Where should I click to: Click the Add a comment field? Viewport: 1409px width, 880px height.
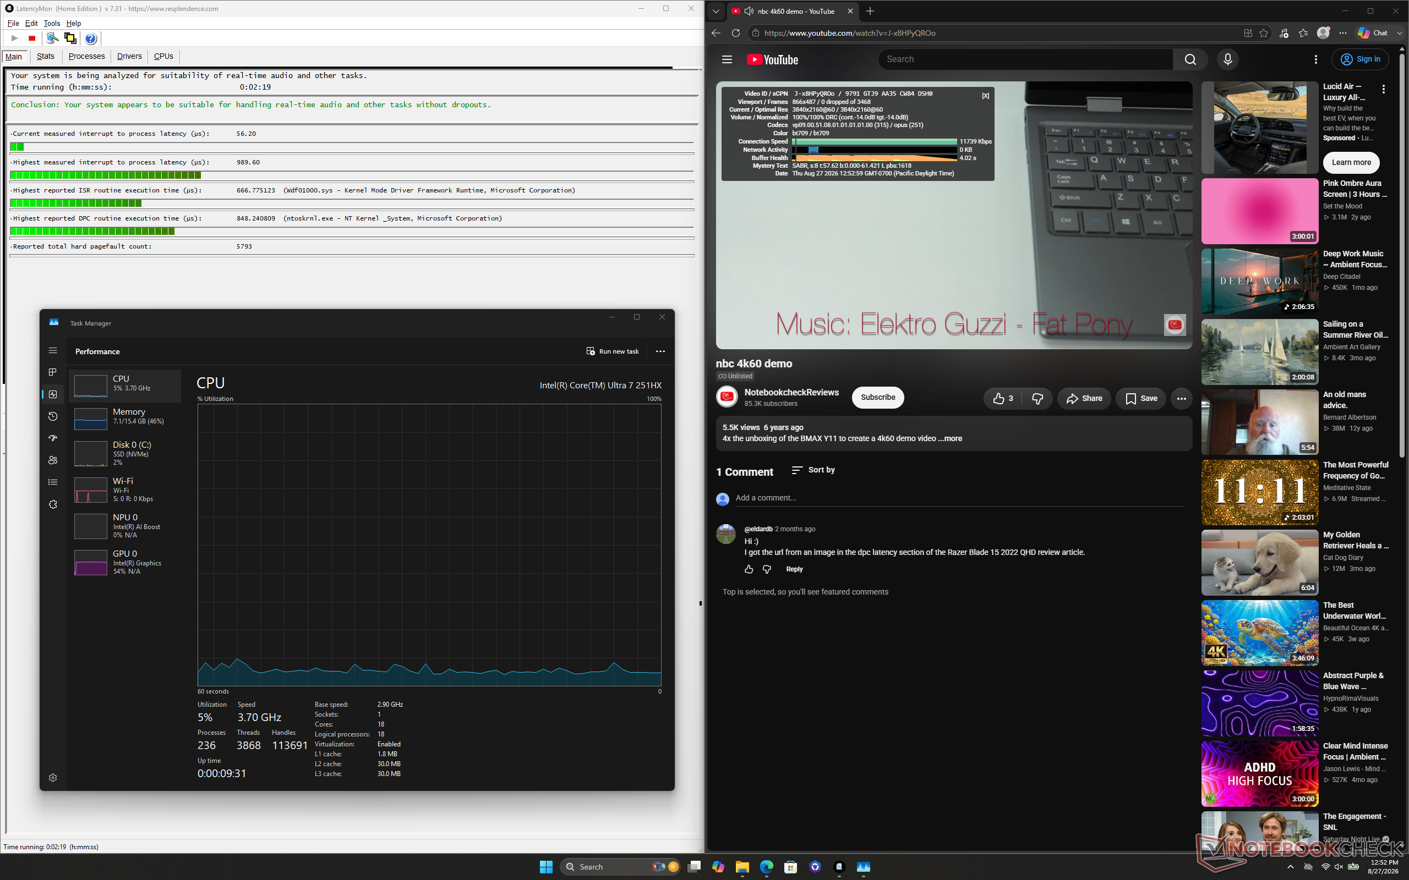(959, 498)
